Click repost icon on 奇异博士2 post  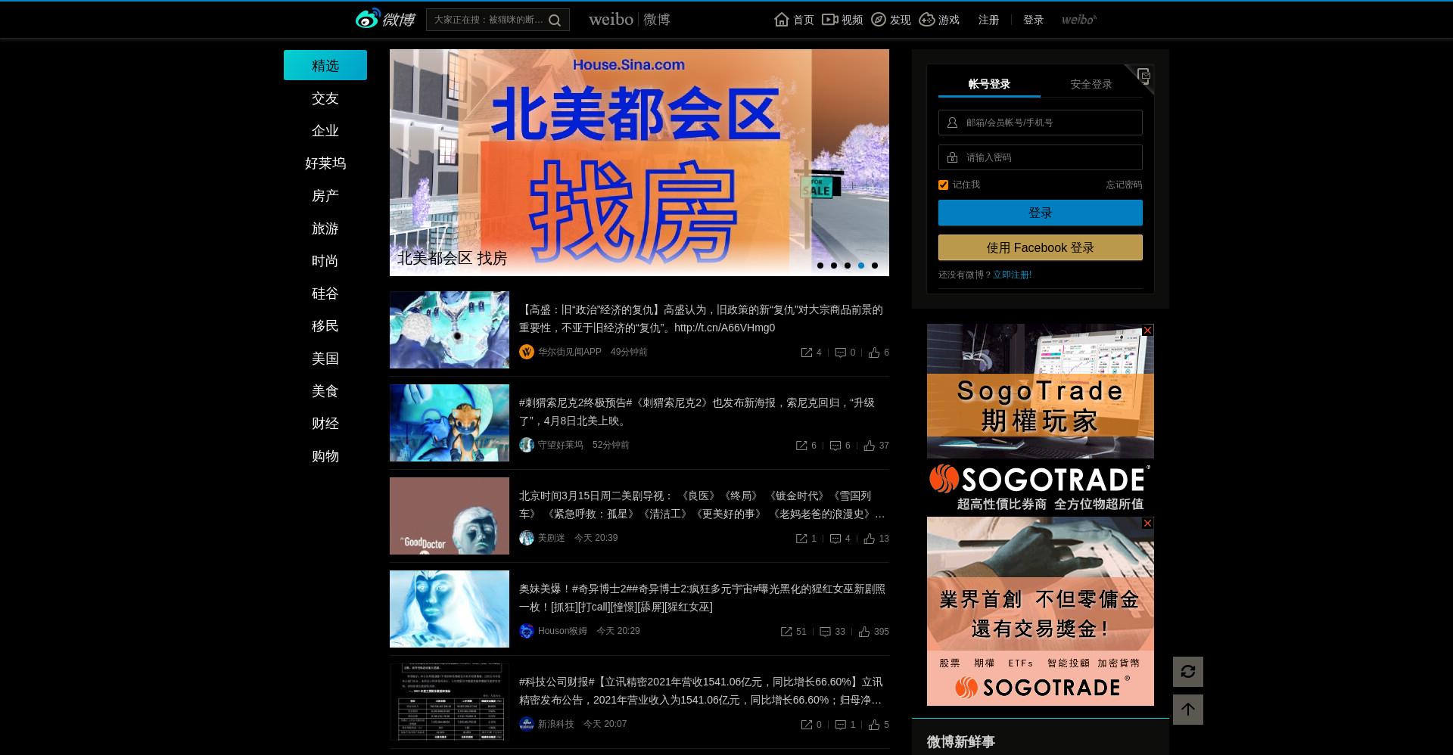click(786, 632)
